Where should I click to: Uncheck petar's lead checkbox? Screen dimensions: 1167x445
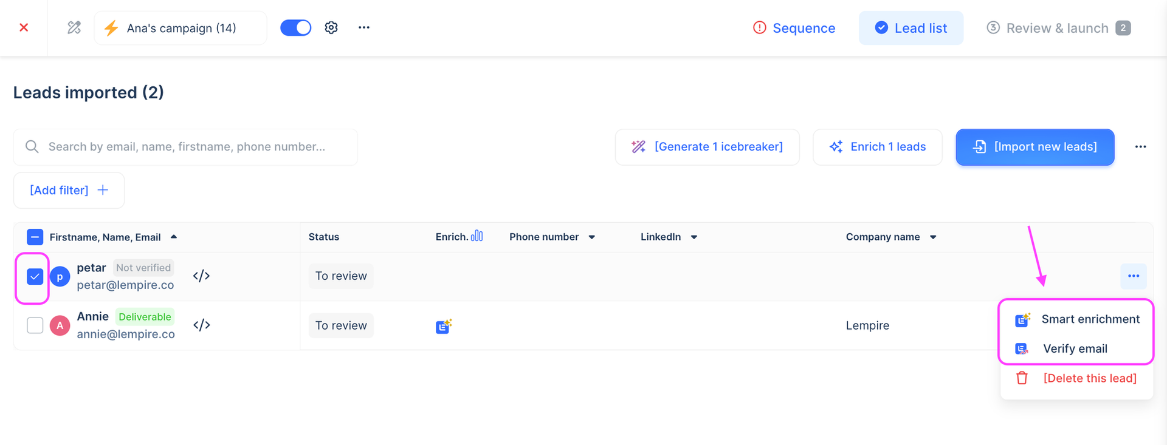point(35,277)
